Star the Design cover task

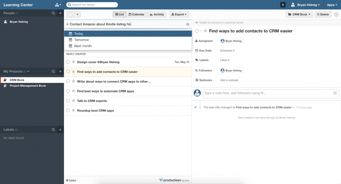(73, 62)
